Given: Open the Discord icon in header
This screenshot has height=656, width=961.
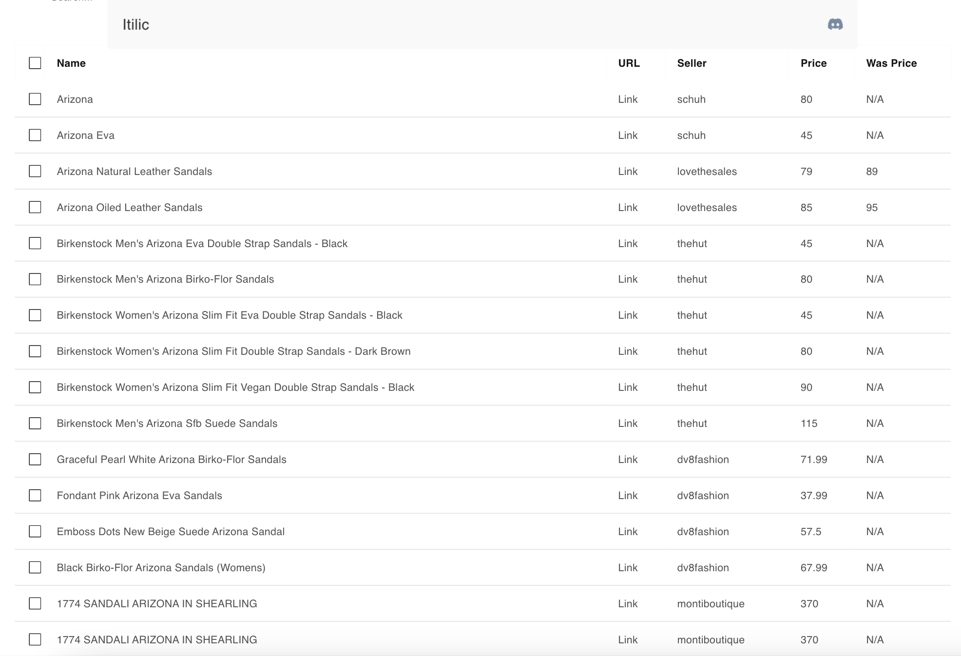Looking at the screenshot, I should (835, 24).
